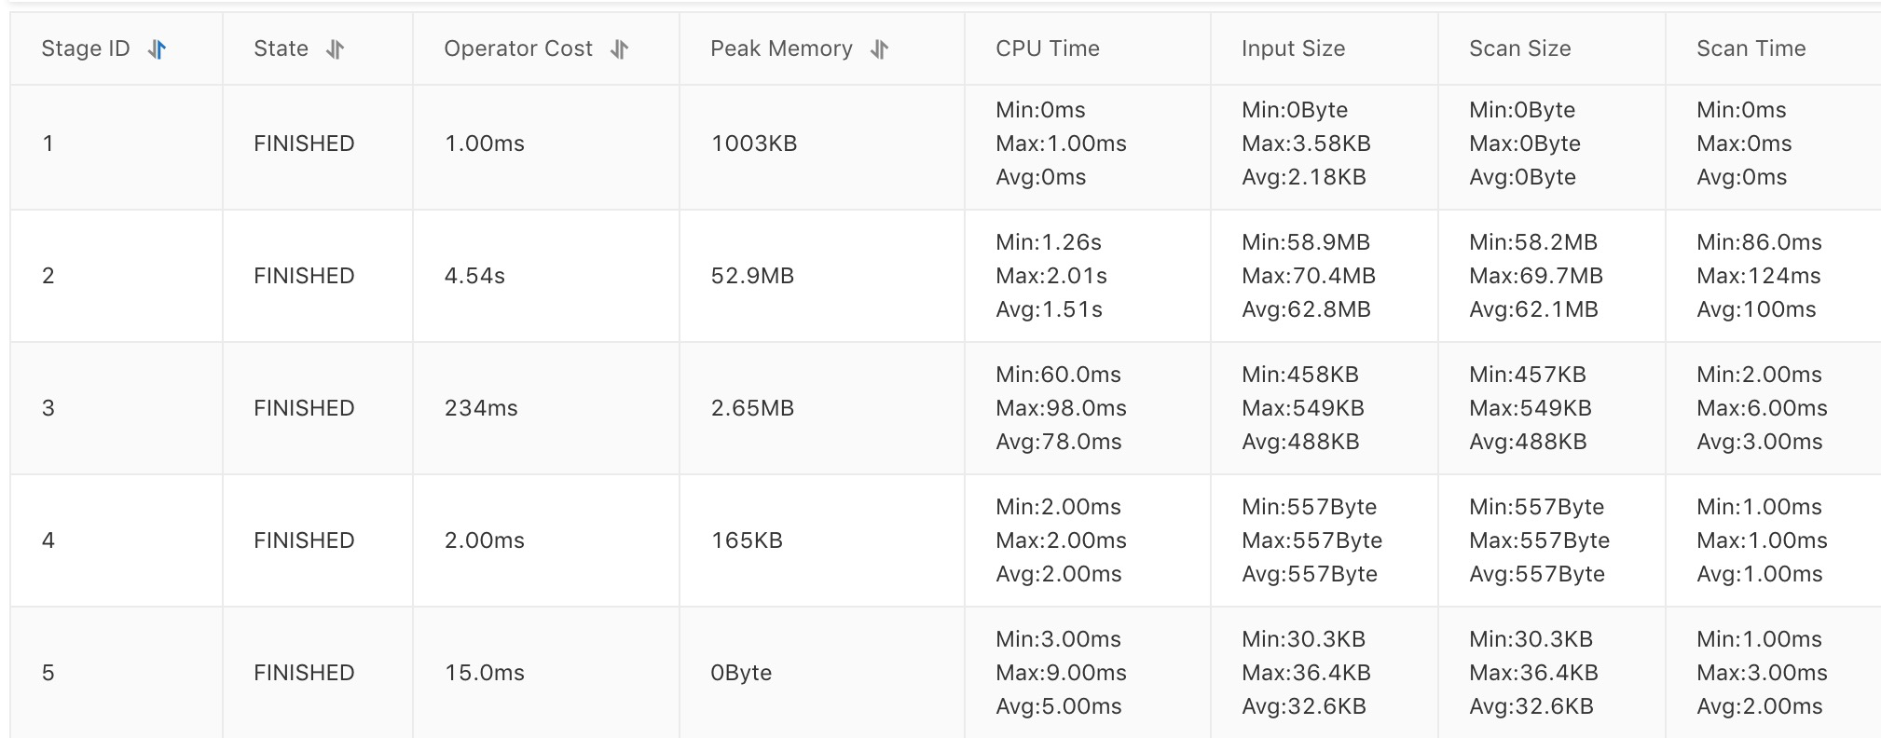Select the 234ms Operator Cost cell

tap(546, 408)
